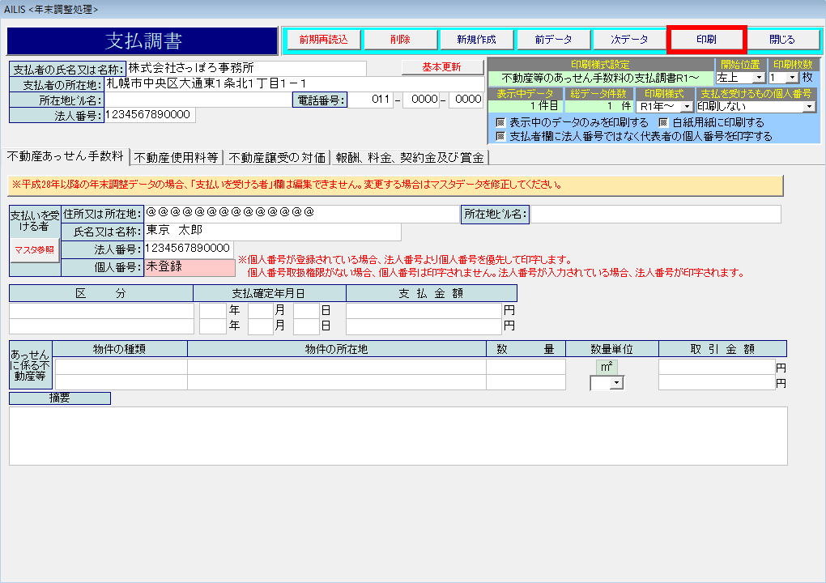This screenshot has height=583, width=826.
Task: Expand the 支払を受けるもの個人番号 dropdown
Action: coord(809,106)
